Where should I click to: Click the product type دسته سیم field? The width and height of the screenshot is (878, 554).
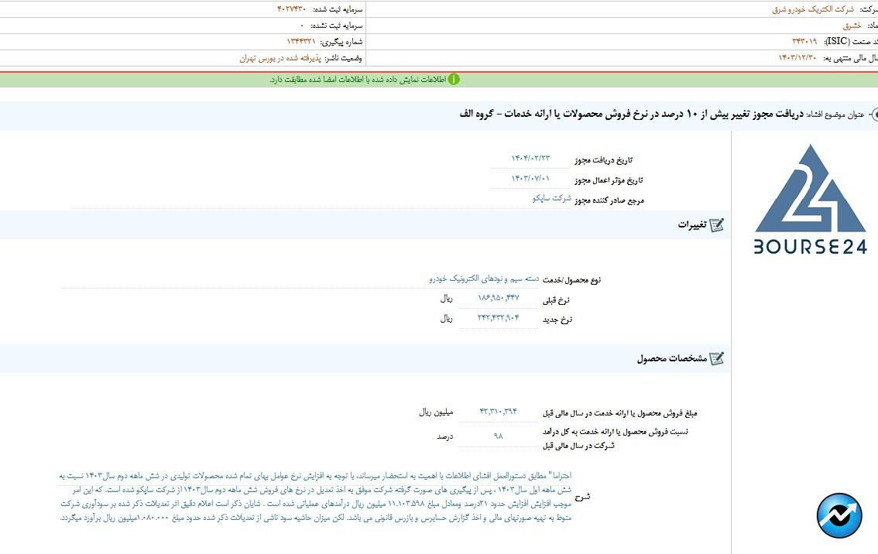484,278
